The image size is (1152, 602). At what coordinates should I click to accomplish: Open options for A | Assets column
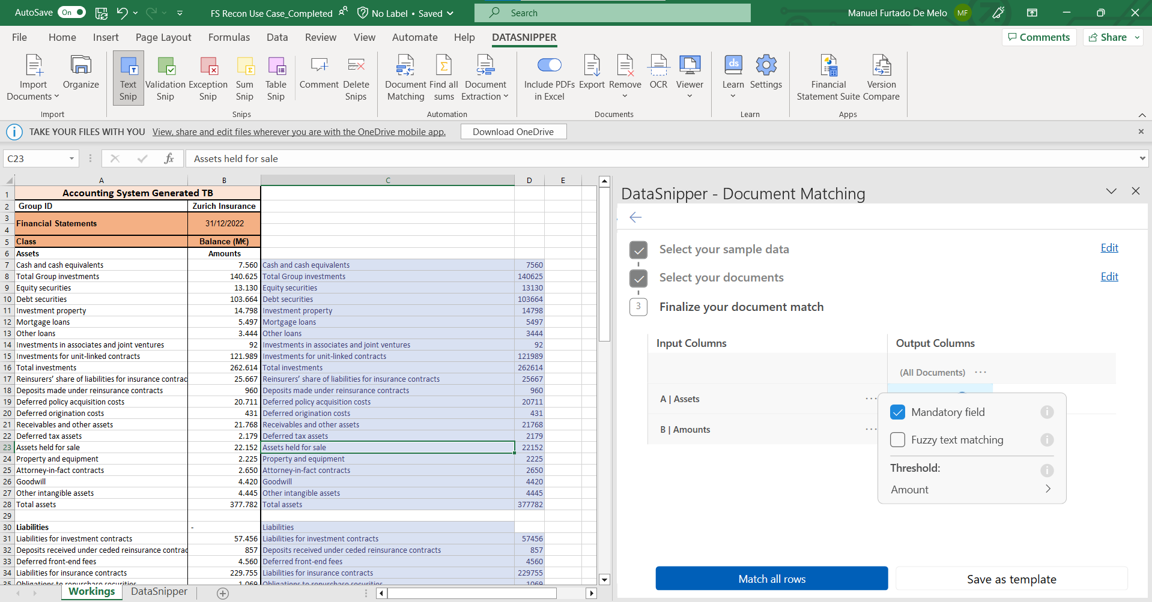(871, 399)
